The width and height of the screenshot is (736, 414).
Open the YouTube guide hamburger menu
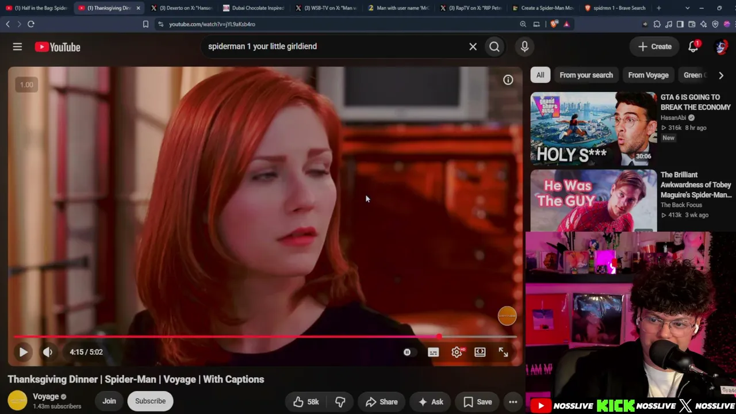click(x=17, y=47)
